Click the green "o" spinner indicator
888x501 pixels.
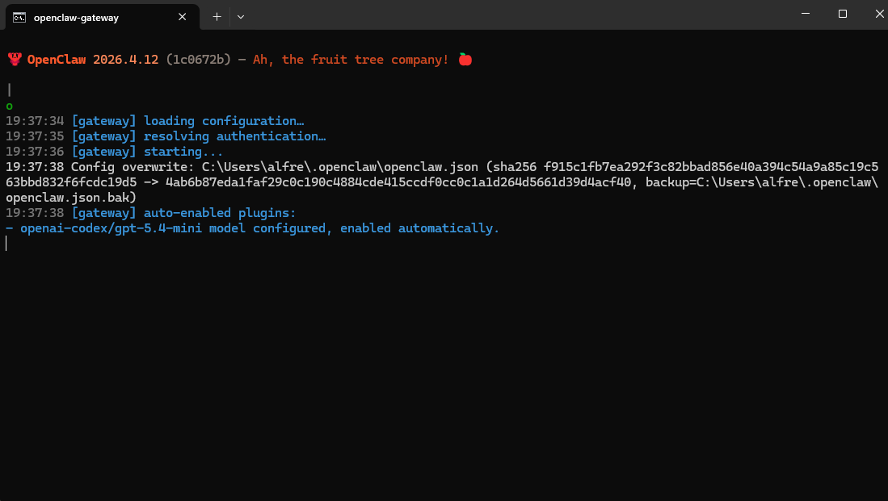tap(9, 106)
